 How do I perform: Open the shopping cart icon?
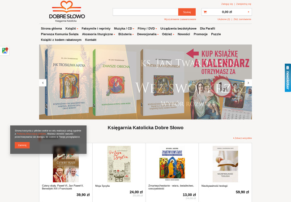(x=205, y=12)
